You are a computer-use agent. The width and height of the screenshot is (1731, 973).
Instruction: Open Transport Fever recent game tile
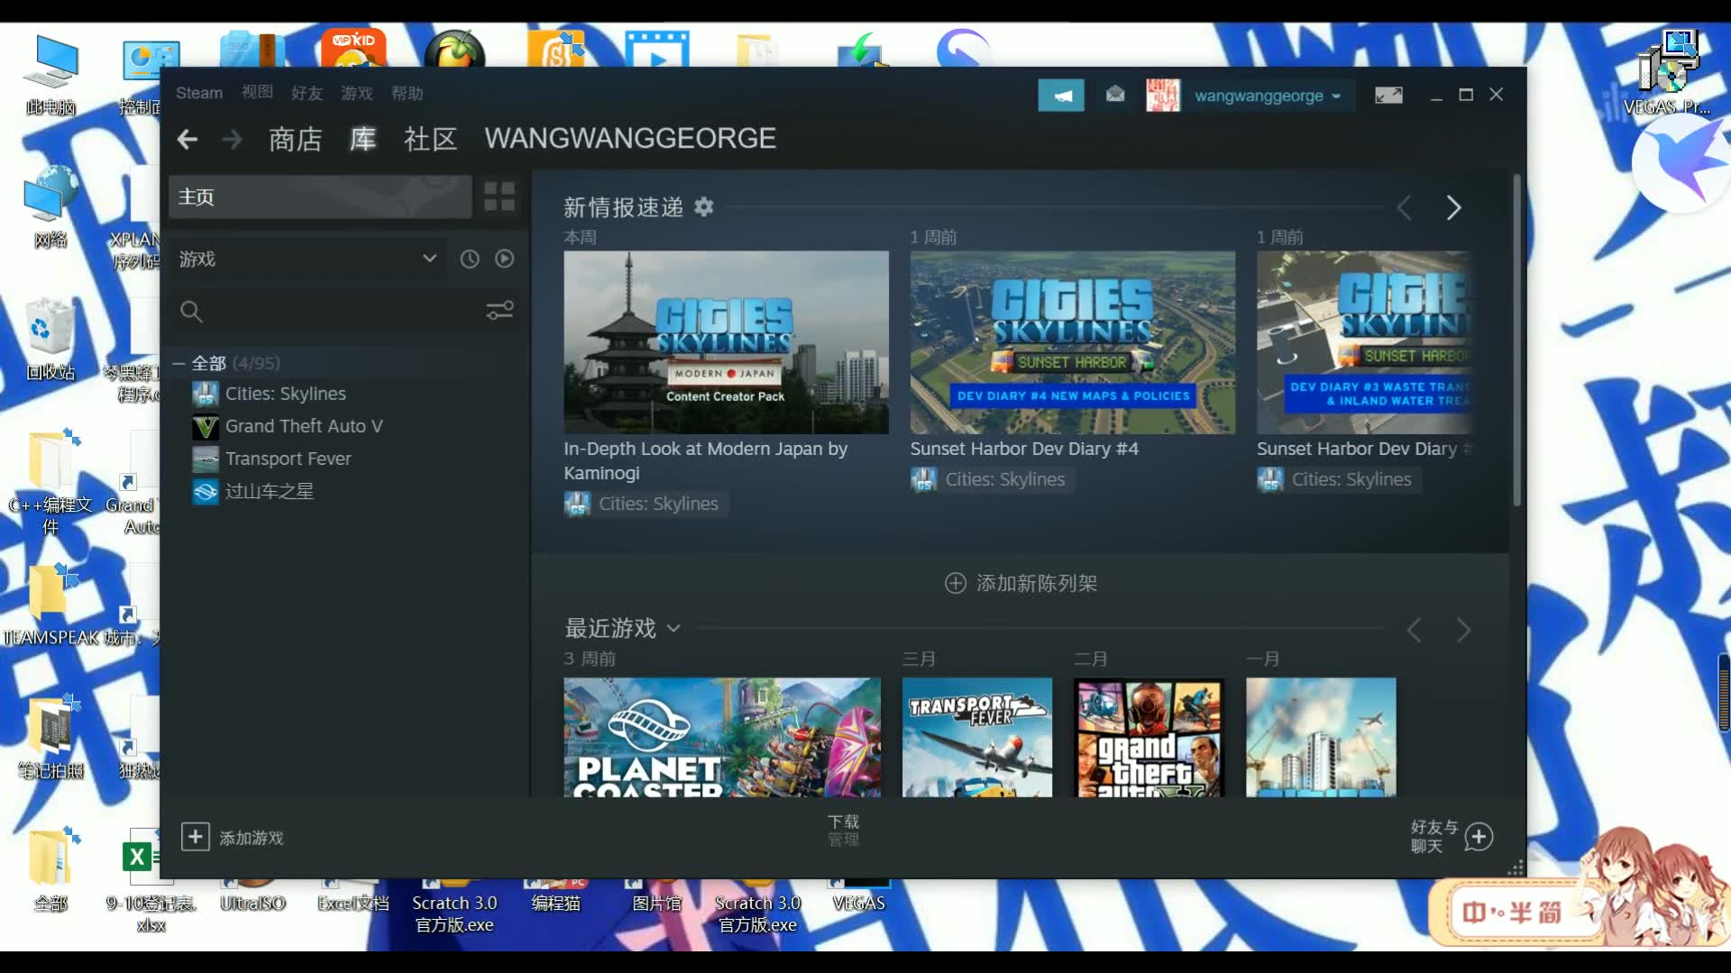[x=977, y=737]
